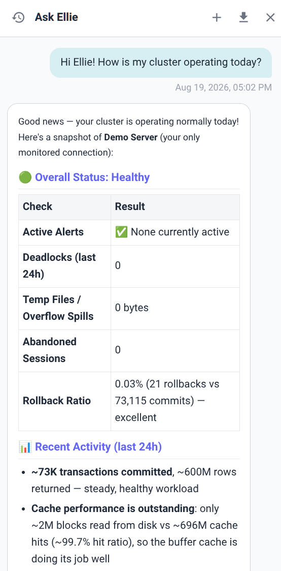Download the conversation using the download icon

click(x=243, y=17)
